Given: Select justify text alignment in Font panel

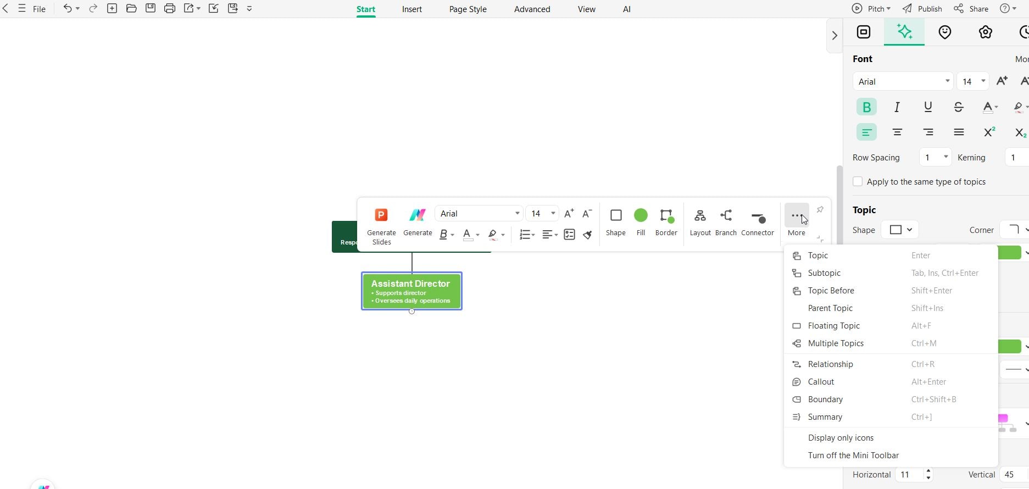Looking at the screenshot, I should point(959,132).
